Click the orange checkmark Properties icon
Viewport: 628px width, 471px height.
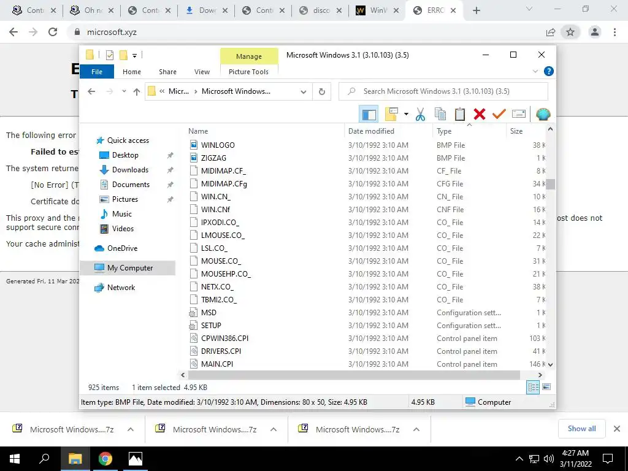point(499,114)
